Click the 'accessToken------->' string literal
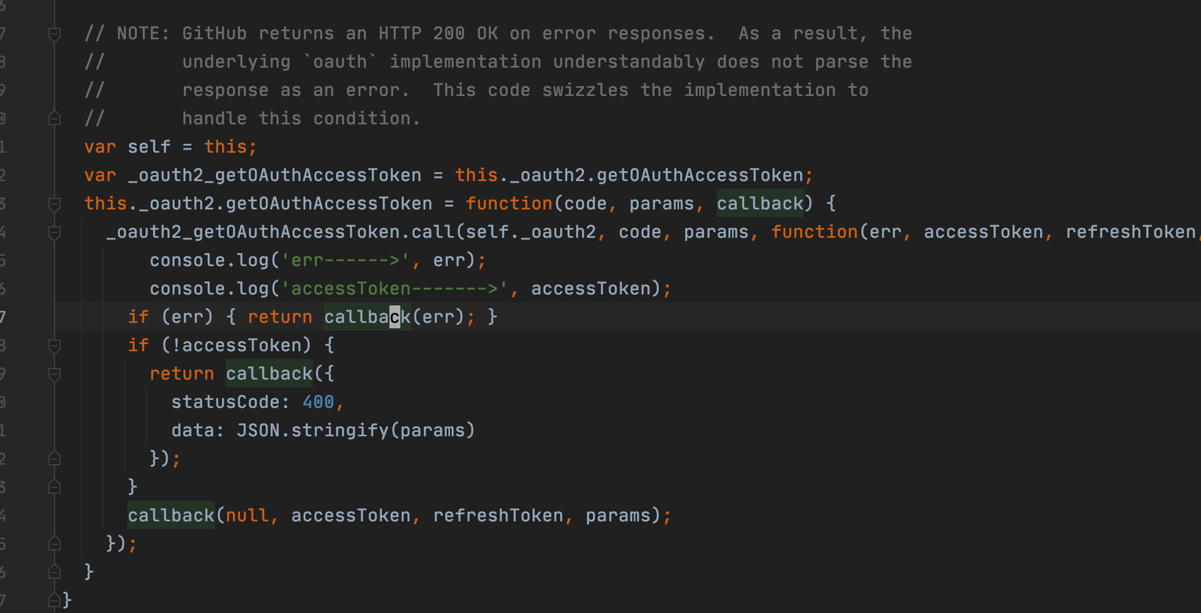This screenshot has height=613, width=1201. tap(394, 289)
